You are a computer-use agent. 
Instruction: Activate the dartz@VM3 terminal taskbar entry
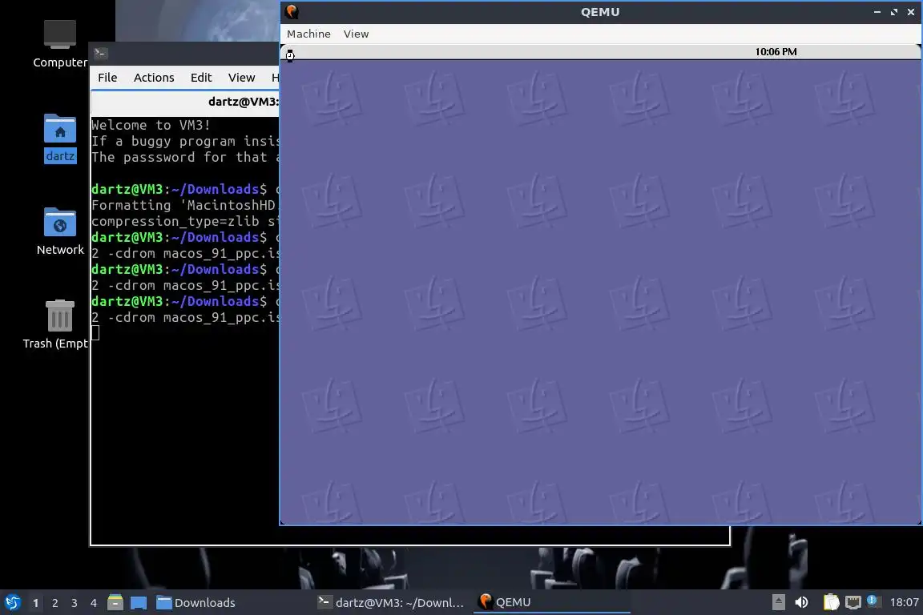(392, 603)
